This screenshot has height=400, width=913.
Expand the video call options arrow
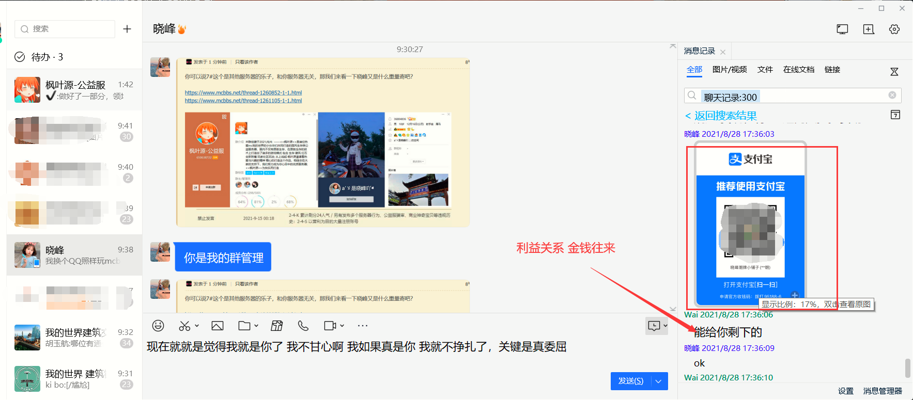click(x=342, y=326)
